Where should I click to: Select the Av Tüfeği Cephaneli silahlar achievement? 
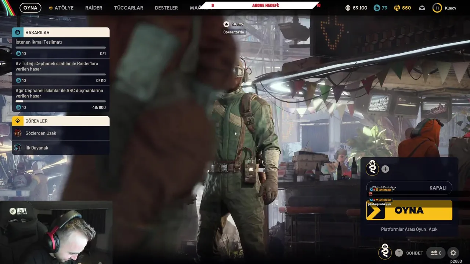point(61,72)
